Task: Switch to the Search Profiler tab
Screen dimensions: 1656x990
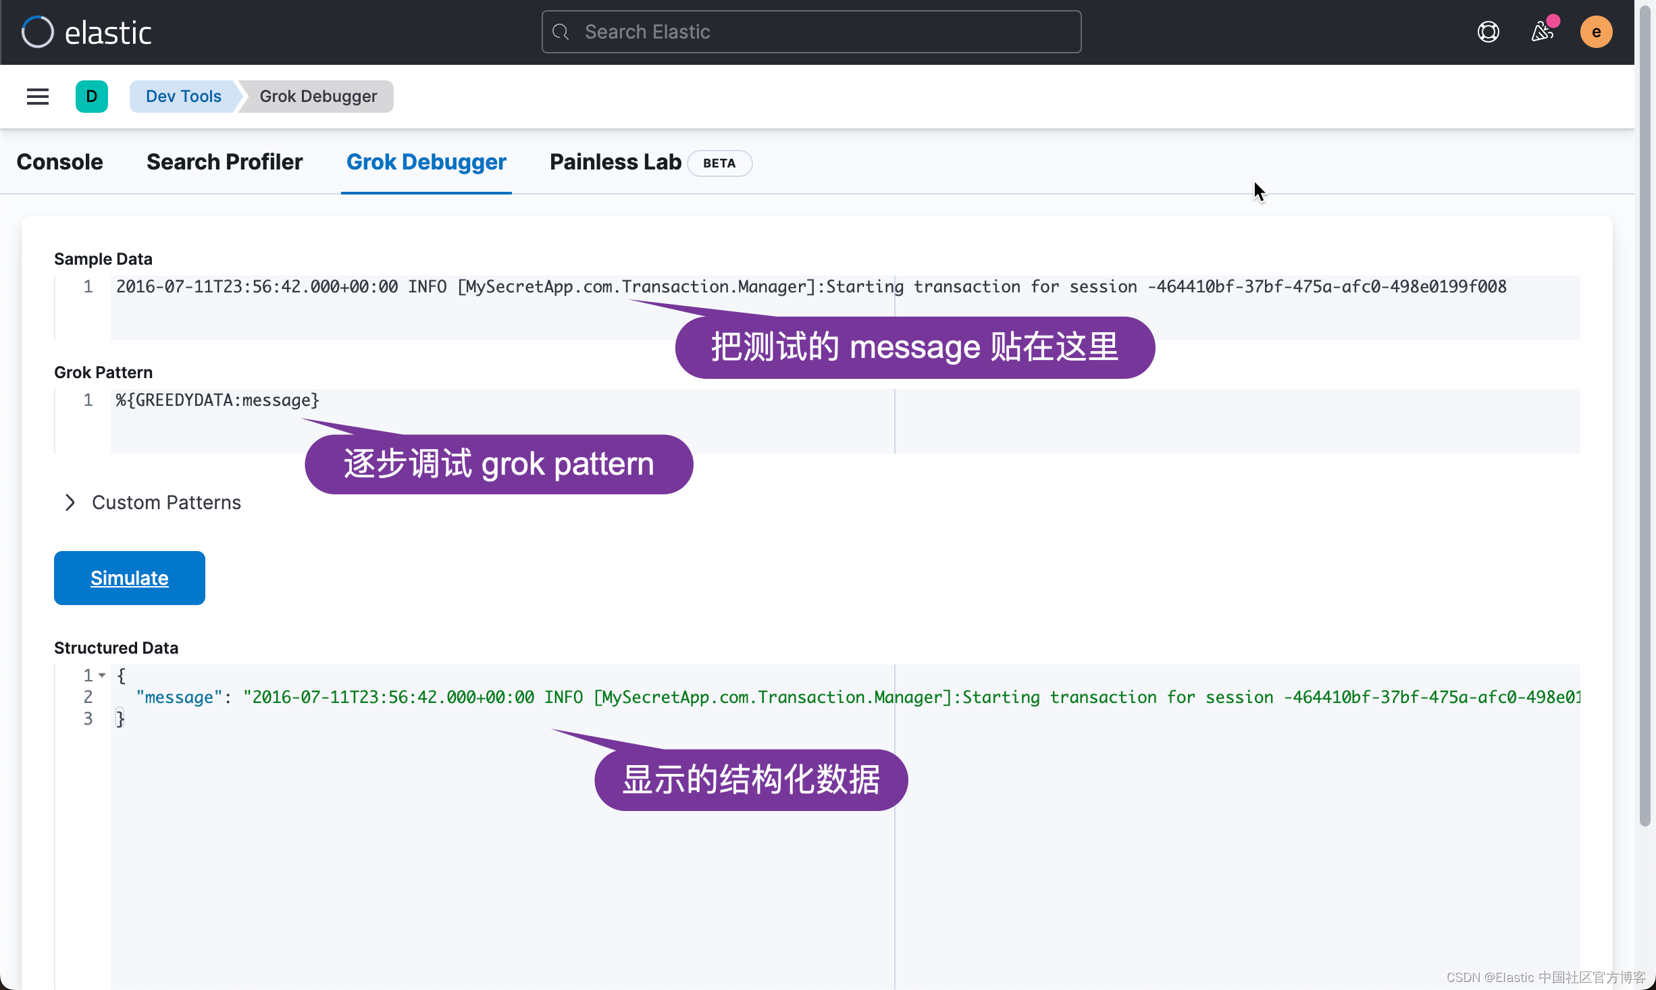Action: (x=224, y=162)
